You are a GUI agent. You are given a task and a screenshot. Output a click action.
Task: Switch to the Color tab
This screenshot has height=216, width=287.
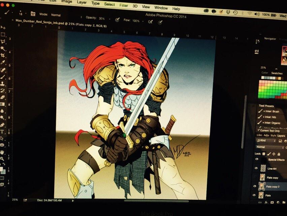tap(265, 73)
